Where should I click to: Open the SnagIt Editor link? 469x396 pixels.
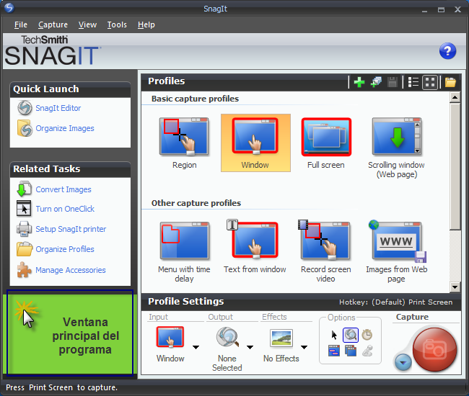click(58, 108)
